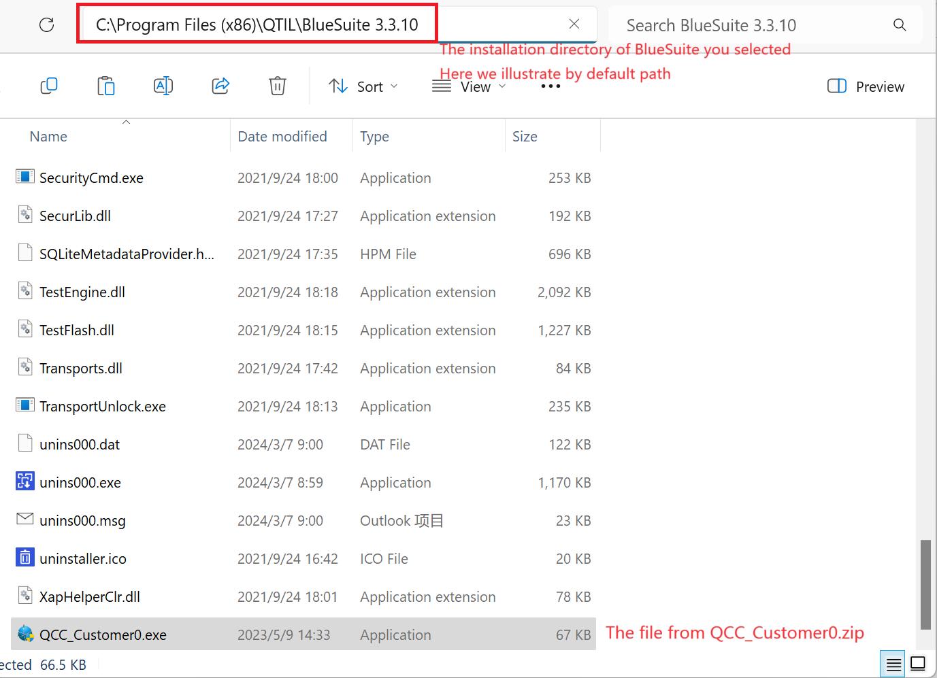
Task: Select the unins000.dat file icon
Action: [25, 443]
